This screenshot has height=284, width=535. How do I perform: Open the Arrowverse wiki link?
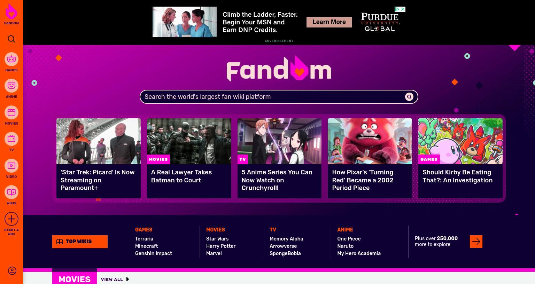coord(283,246)
